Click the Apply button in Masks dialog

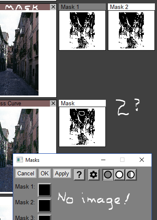62,173
